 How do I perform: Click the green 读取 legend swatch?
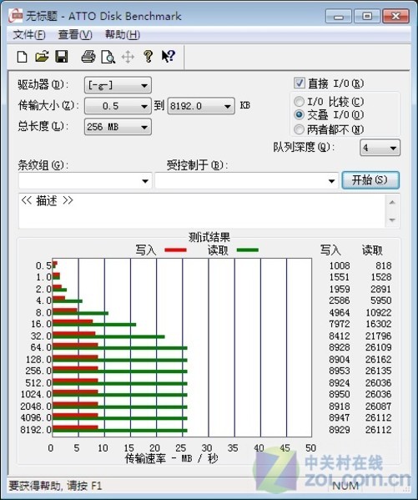coord(248,250)
